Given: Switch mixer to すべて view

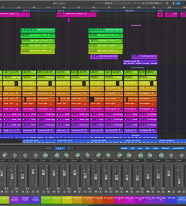Looking at the screenshot, I should pos(70,149).
